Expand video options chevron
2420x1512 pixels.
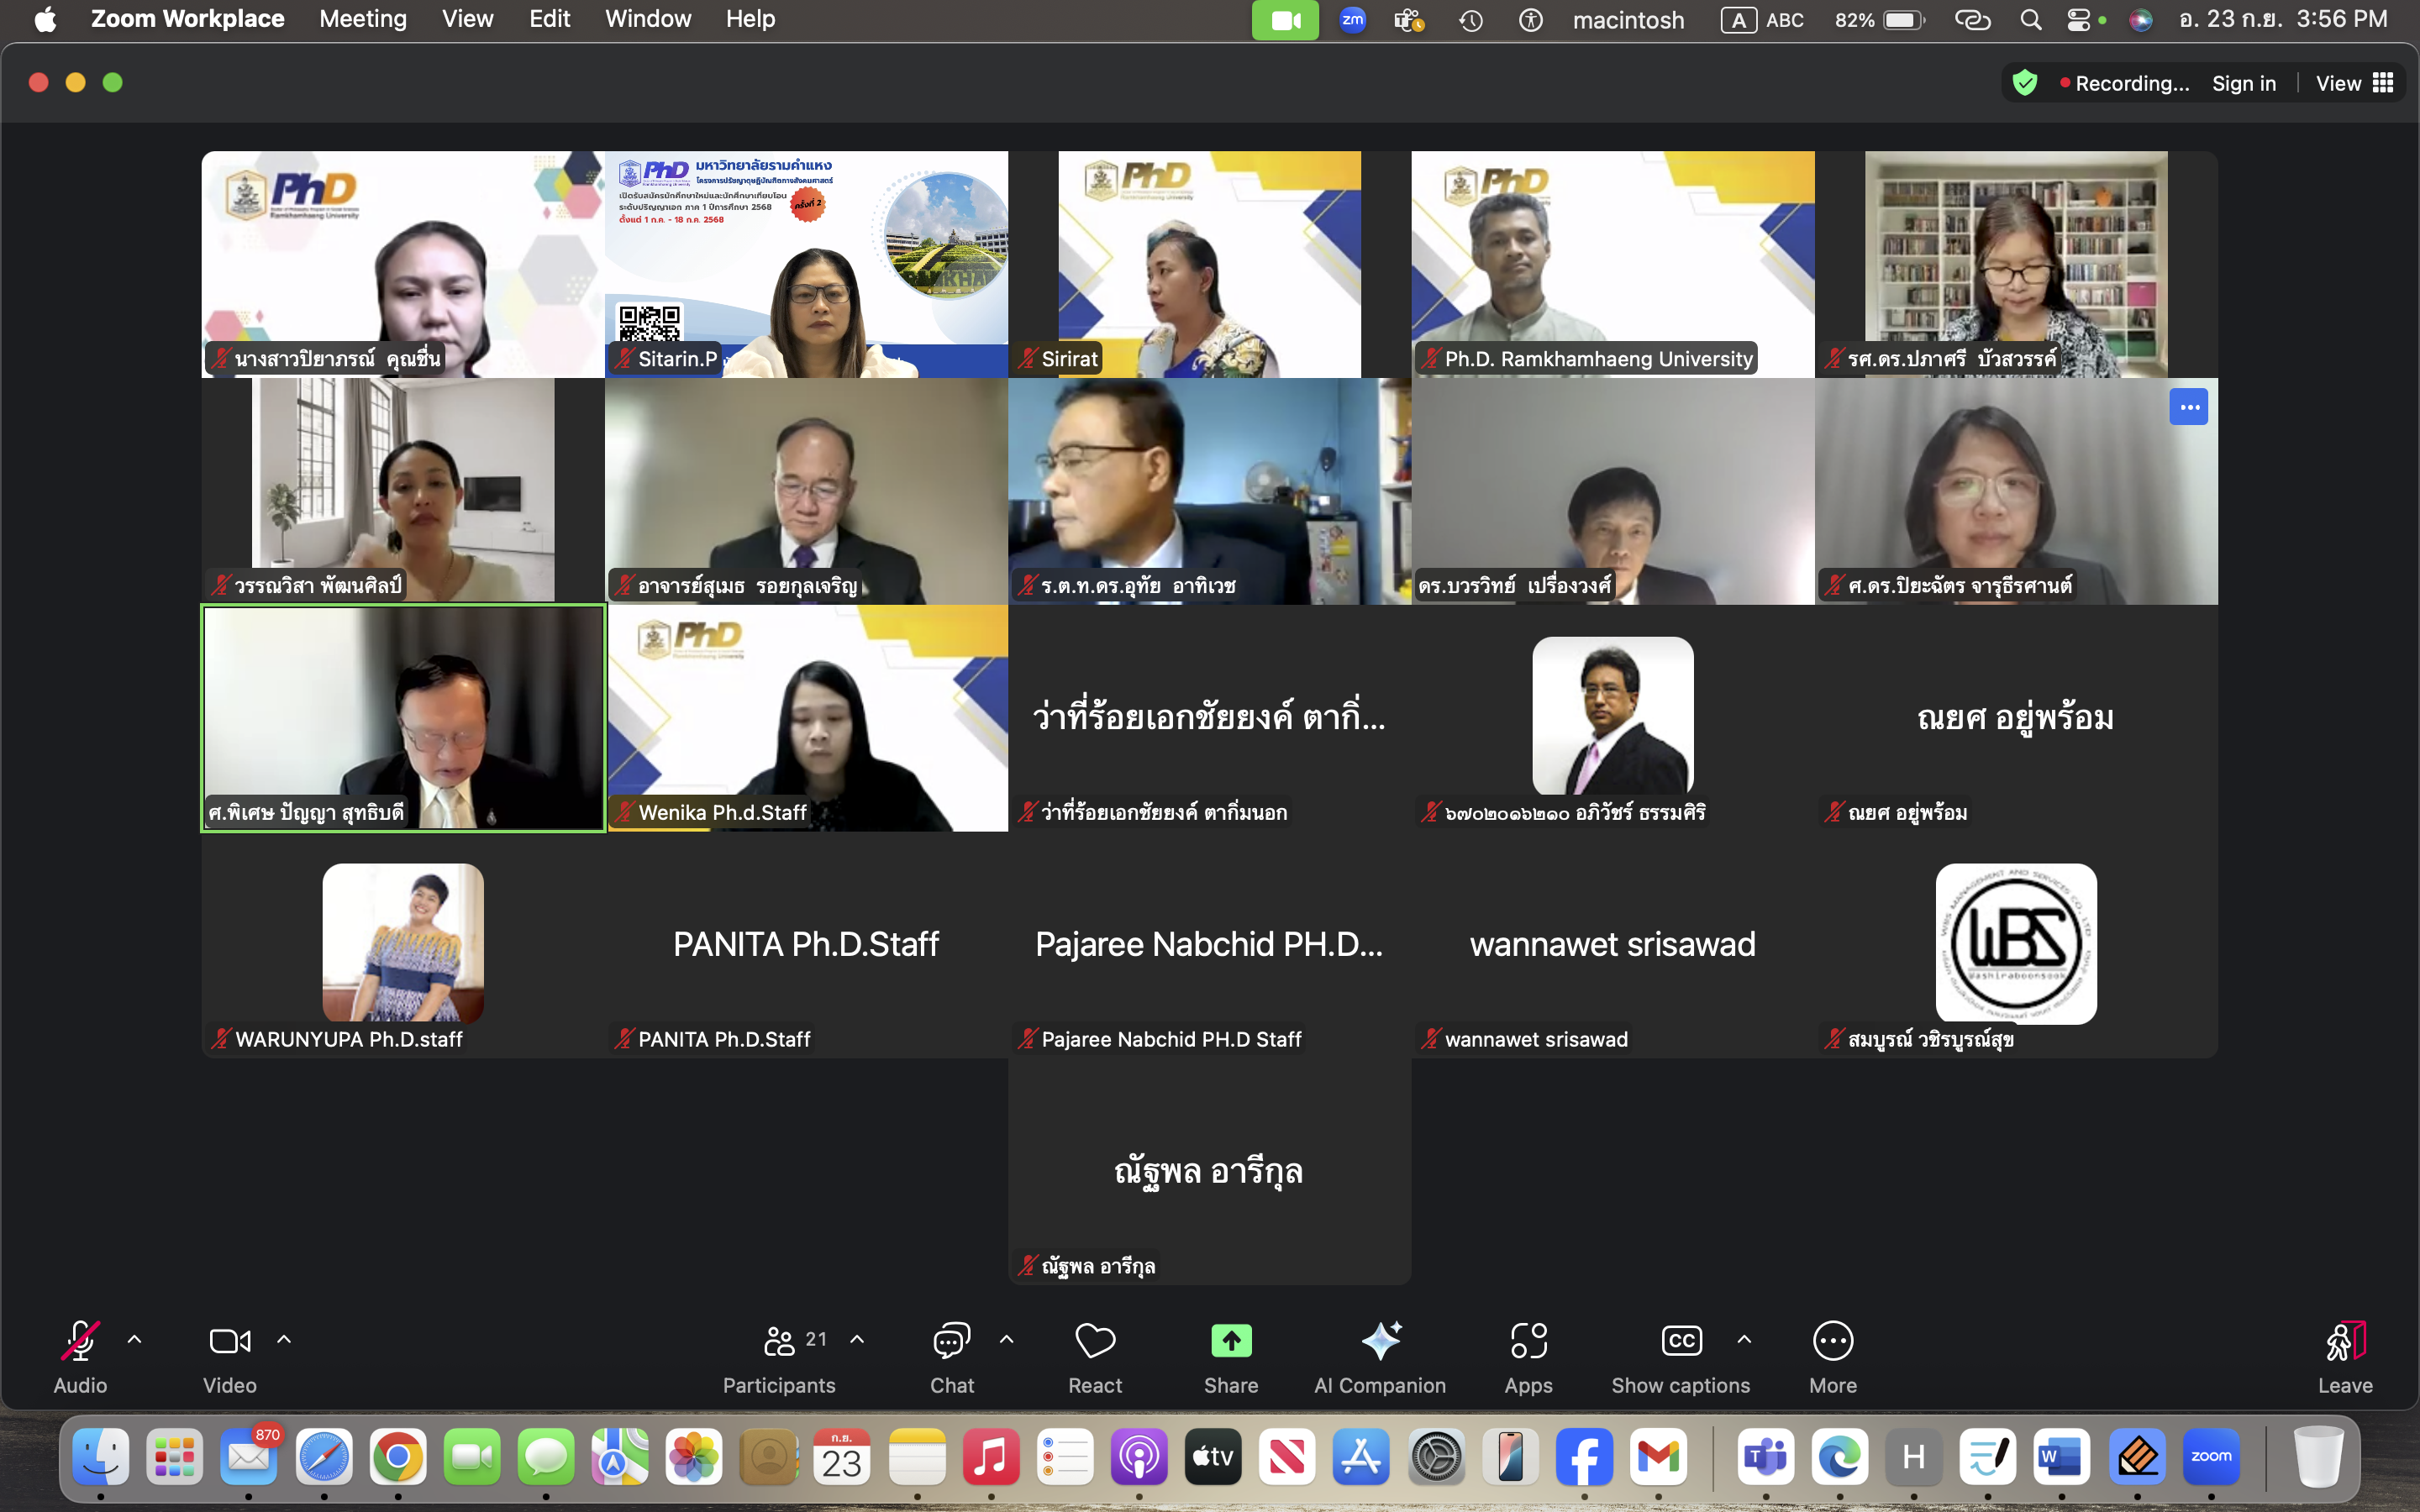coord(284,1340)
